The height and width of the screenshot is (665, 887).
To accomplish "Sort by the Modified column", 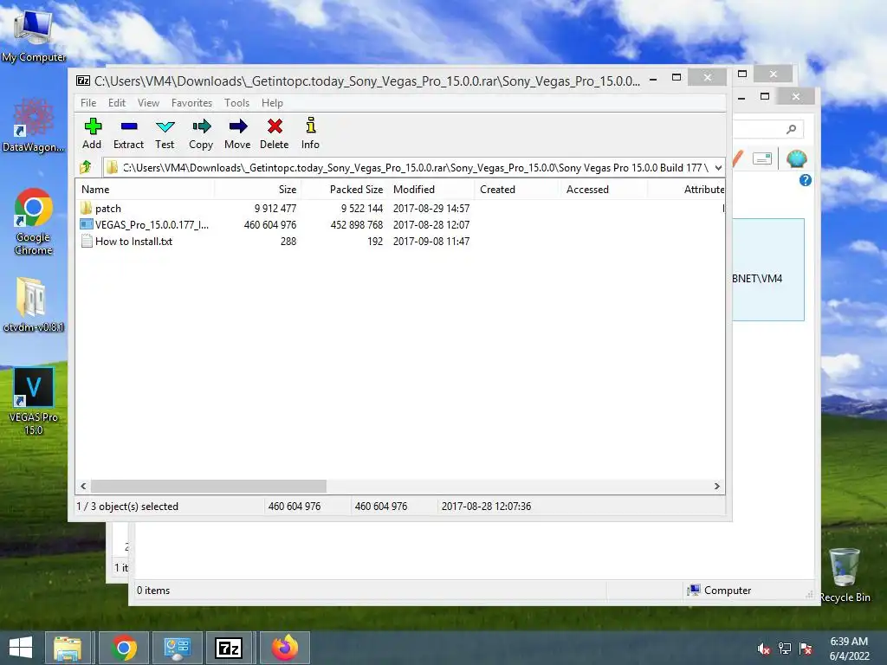I will [431, 190].
